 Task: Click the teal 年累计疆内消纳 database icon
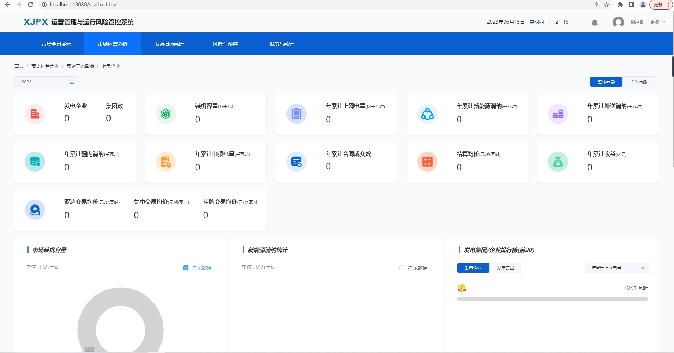click(35, 162)
